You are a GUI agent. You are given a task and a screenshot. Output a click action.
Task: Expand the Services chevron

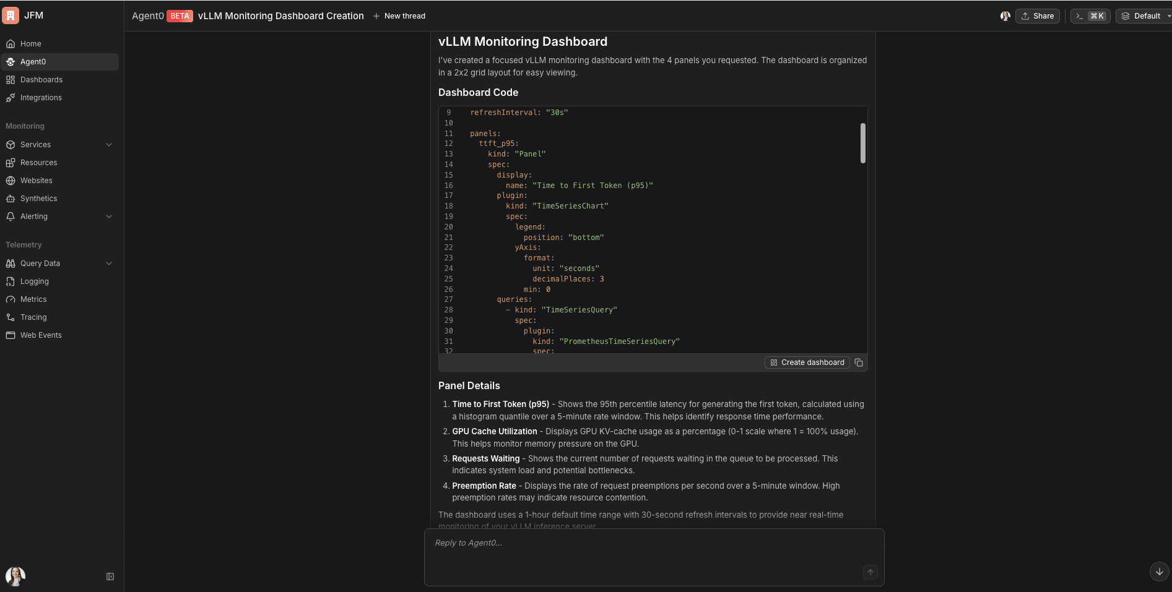point(109,145)
